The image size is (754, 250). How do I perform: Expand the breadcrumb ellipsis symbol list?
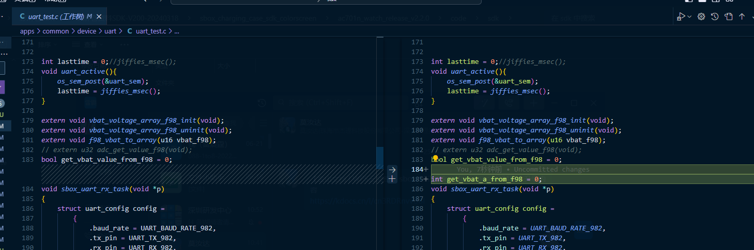177,31
